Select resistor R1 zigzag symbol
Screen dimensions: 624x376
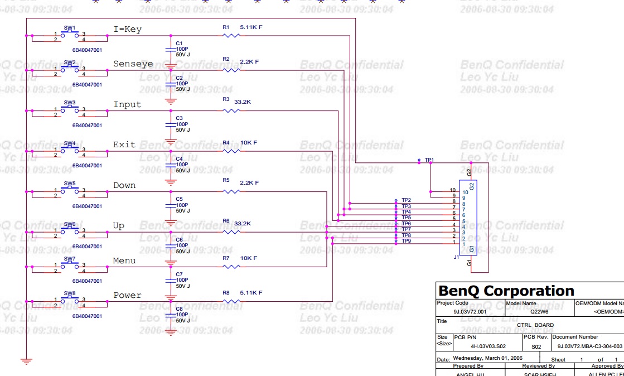coord(231,36)
